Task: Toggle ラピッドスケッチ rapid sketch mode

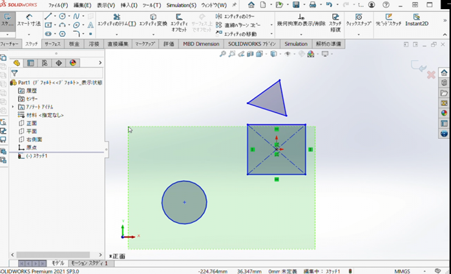Action: click(388, 20)
